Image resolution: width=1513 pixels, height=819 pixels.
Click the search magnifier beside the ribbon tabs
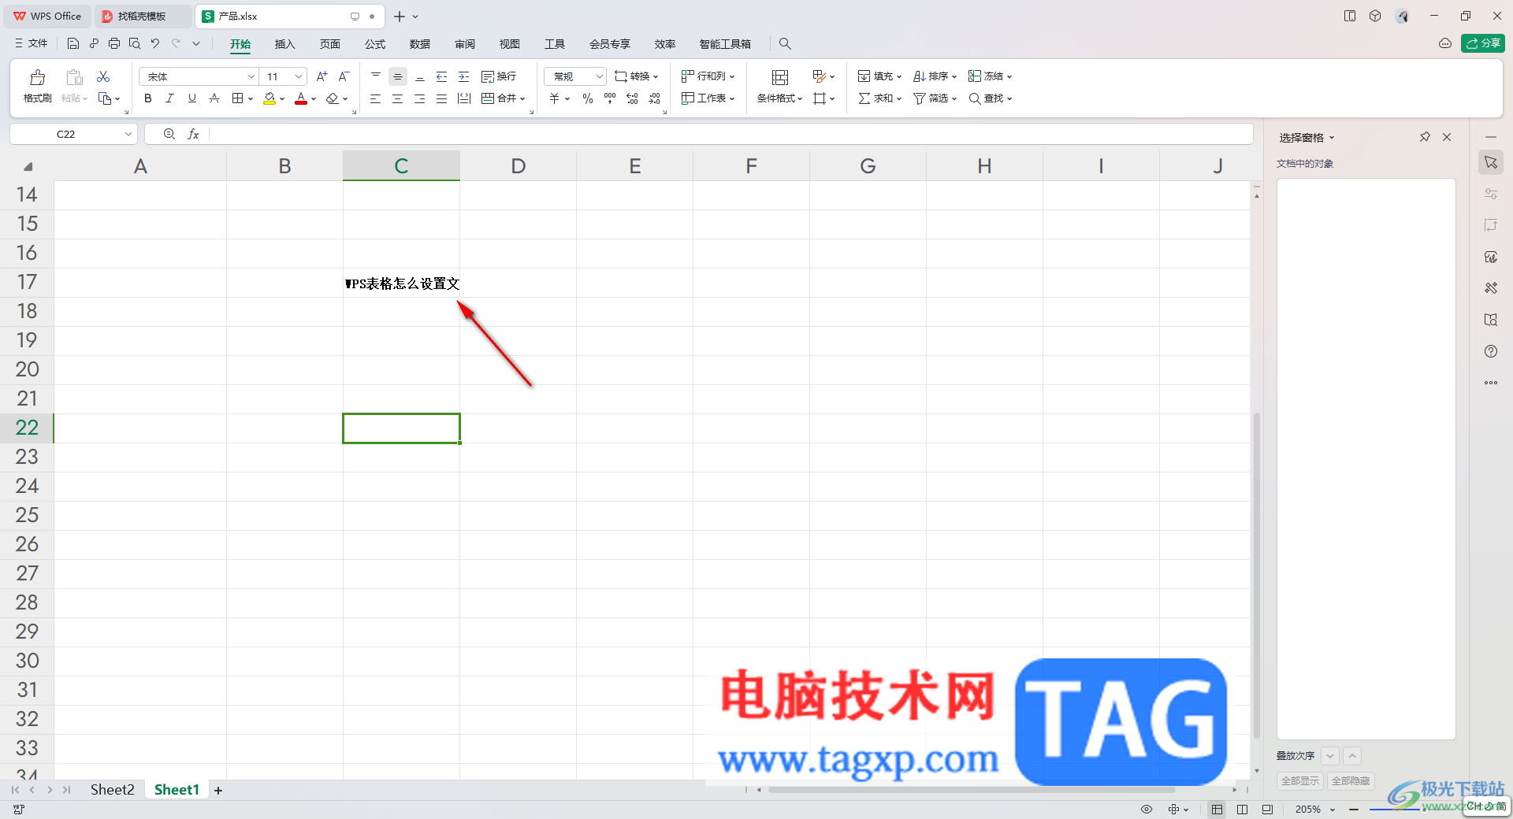785,44
